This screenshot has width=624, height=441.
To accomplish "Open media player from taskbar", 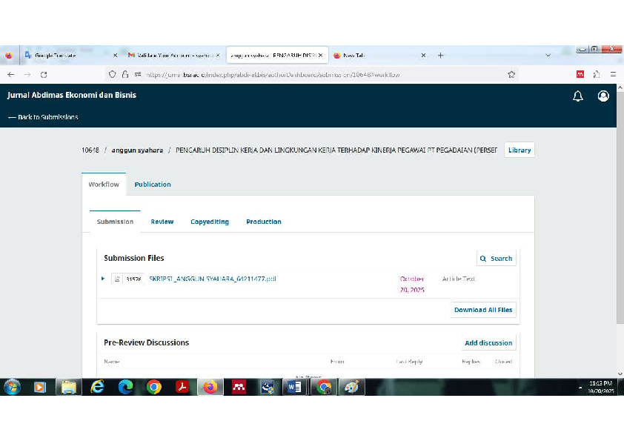I will pyautogui.click(x=40, y=387).
